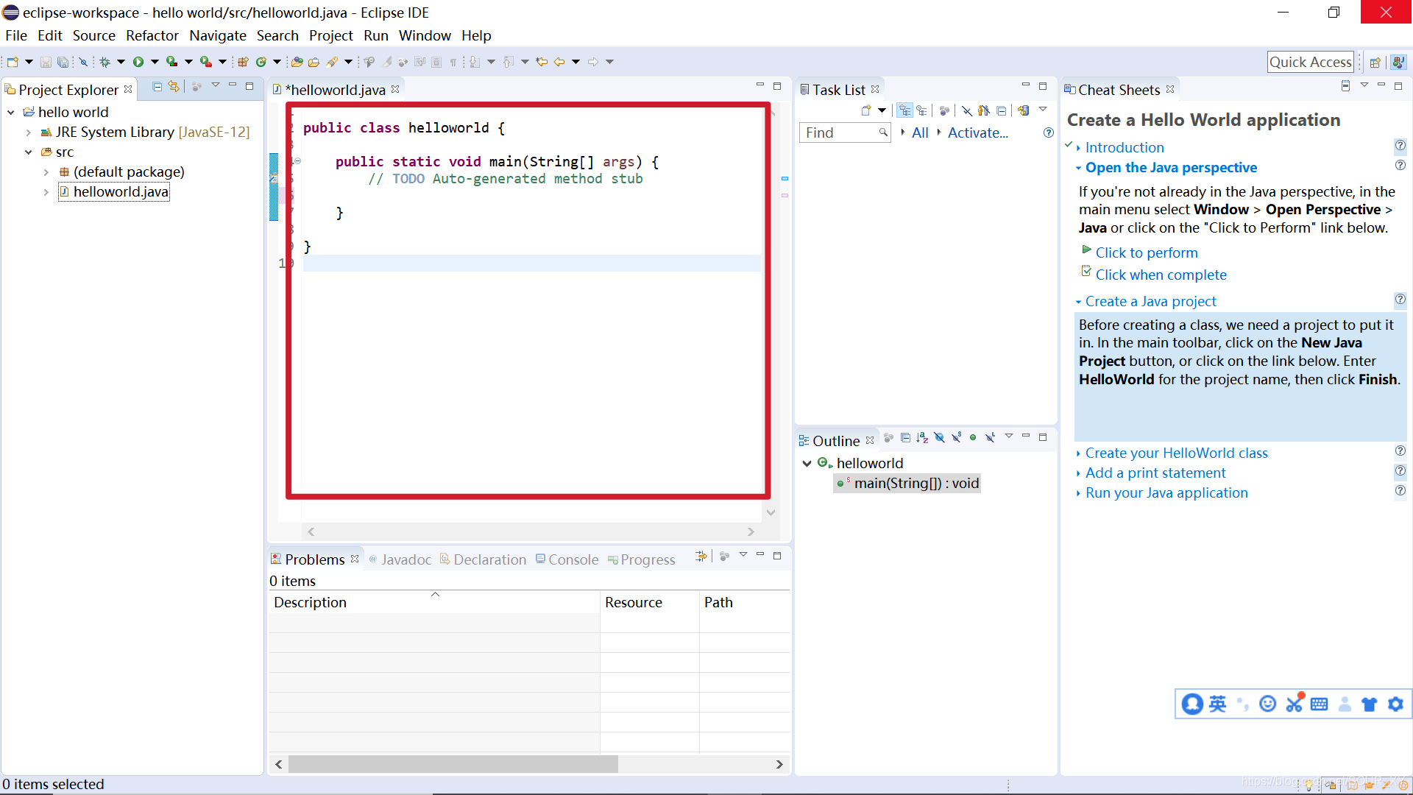Click the Back navigation yellow arrow
The width and height of the screenshot is (1413, 795).
[x=559, y=62]
